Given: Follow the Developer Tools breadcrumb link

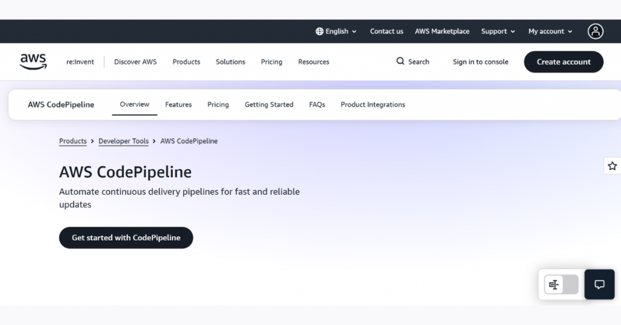Looking at the screenshot, I should click(x=124, y=141).
